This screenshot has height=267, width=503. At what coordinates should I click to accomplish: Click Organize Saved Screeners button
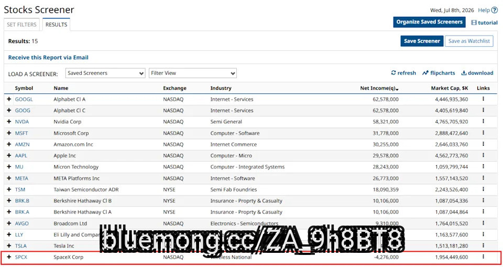(x=429, y=22)
